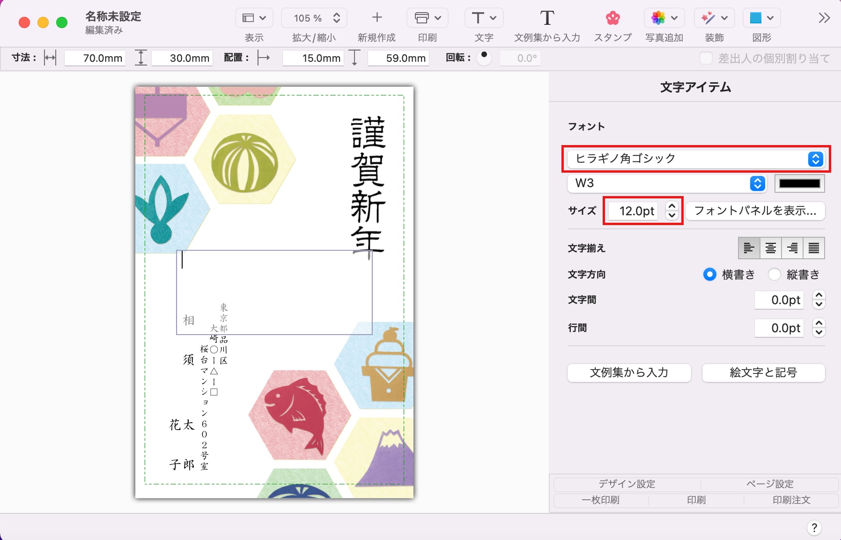Switch to 一枚印刷 tab
Viewport: 841px width, 540px height.
click(601, 500)
